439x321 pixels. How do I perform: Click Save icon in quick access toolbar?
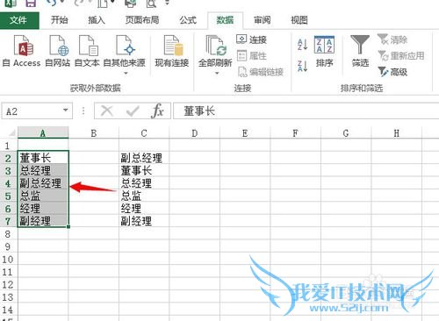coord(31,4)
